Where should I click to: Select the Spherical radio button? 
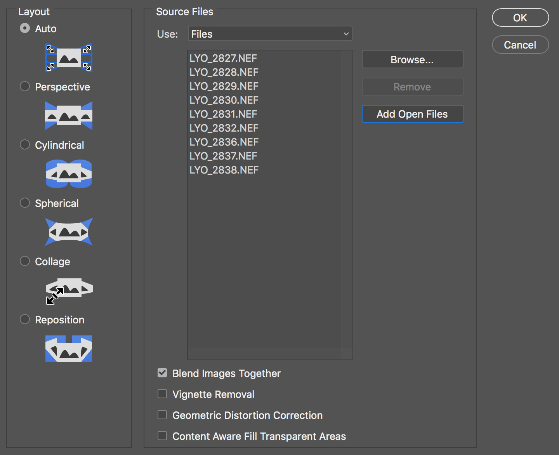25,203
